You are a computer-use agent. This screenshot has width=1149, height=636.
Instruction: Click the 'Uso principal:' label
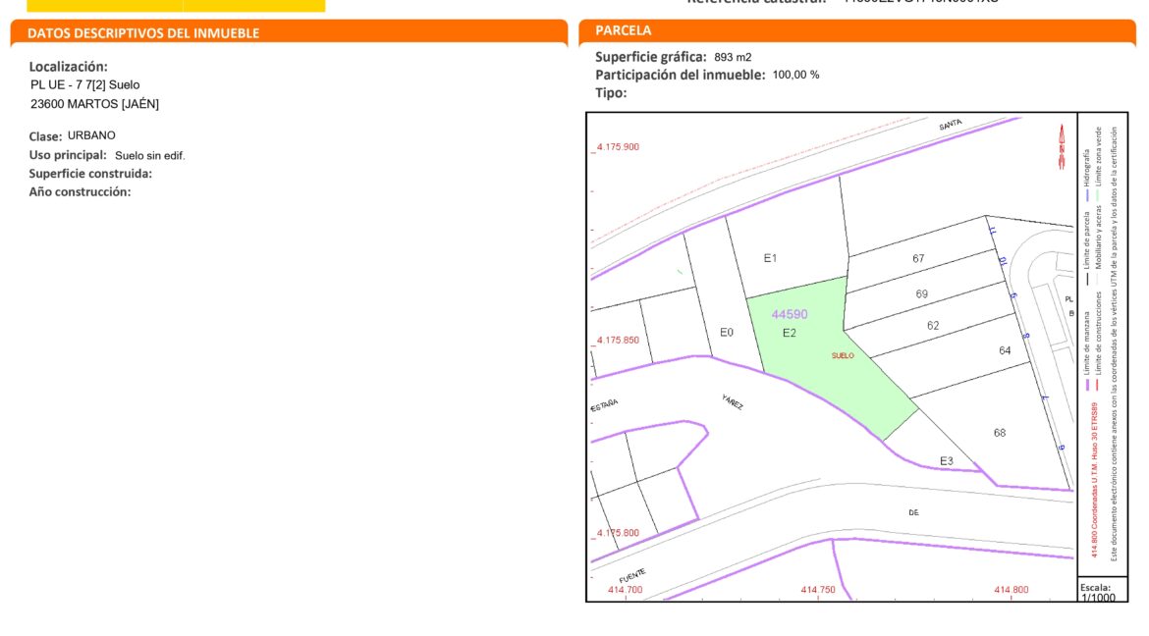pyautogui.click(x=68, y=155)
